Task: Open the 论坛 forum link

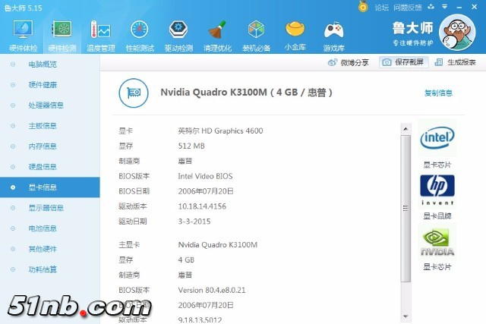Action: pyautogui.click(x=381, y=8)
